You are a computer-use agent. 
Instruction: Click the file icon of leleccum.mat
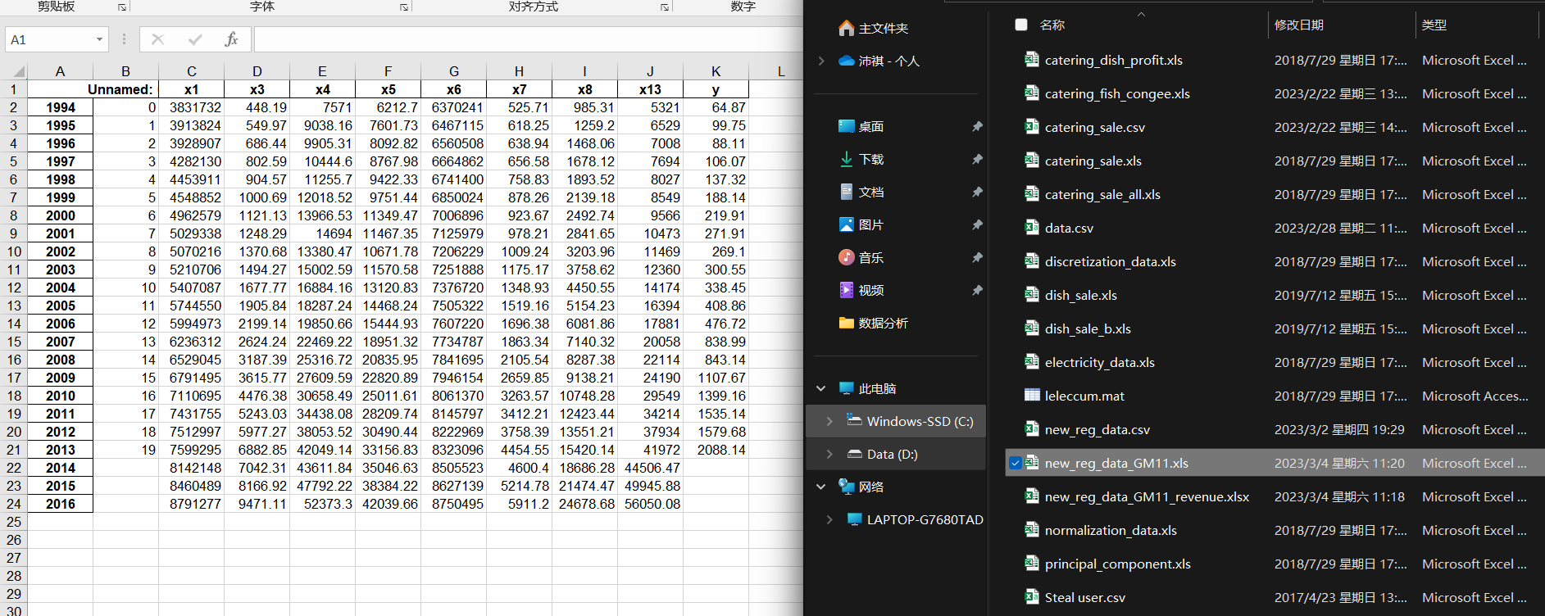click(x=1032, y=396)
